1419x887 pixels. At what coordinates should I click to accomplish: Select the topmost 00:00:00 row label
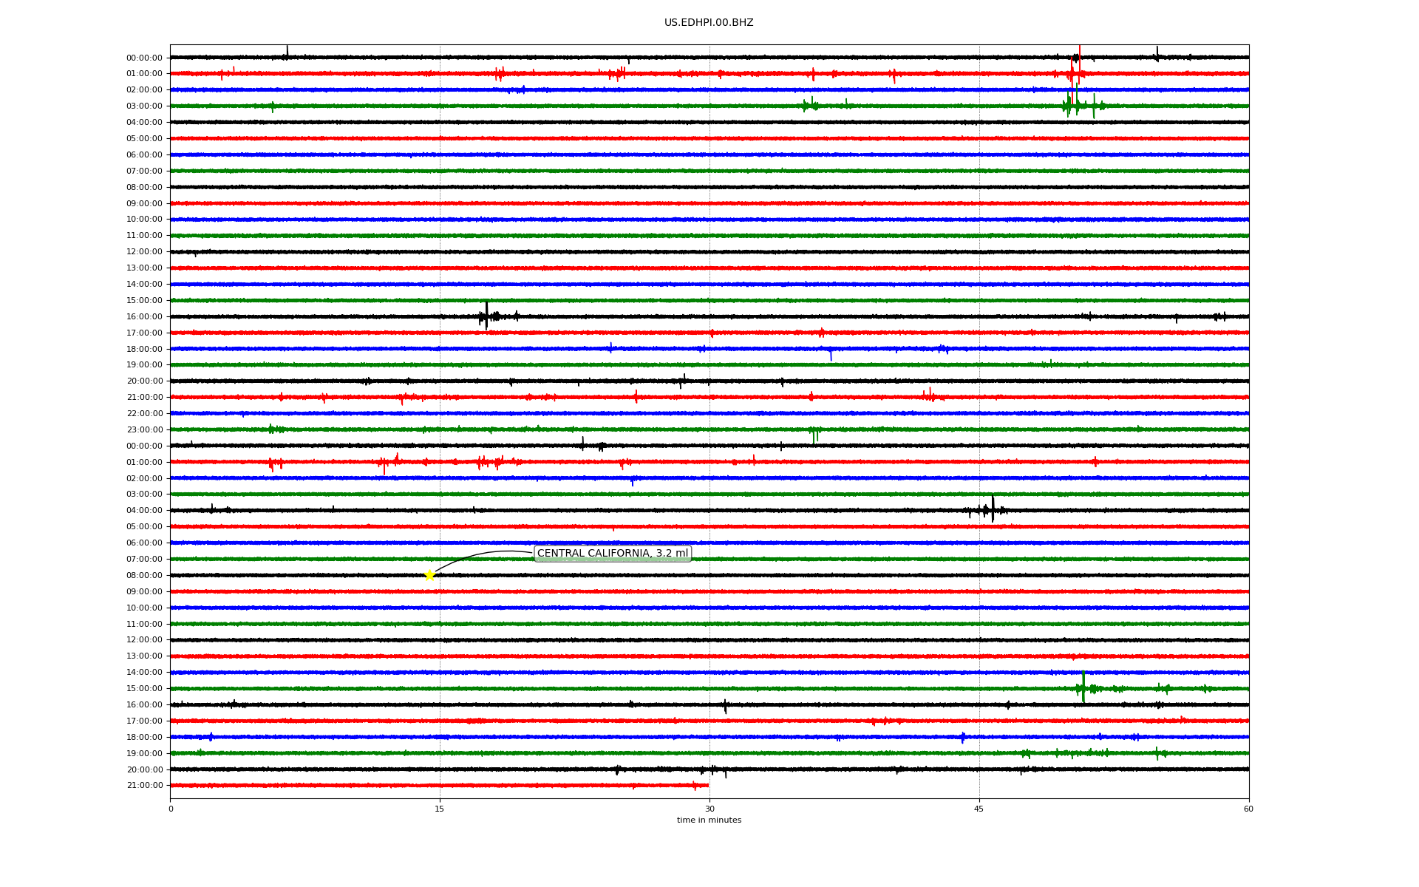tap(144, 58)
